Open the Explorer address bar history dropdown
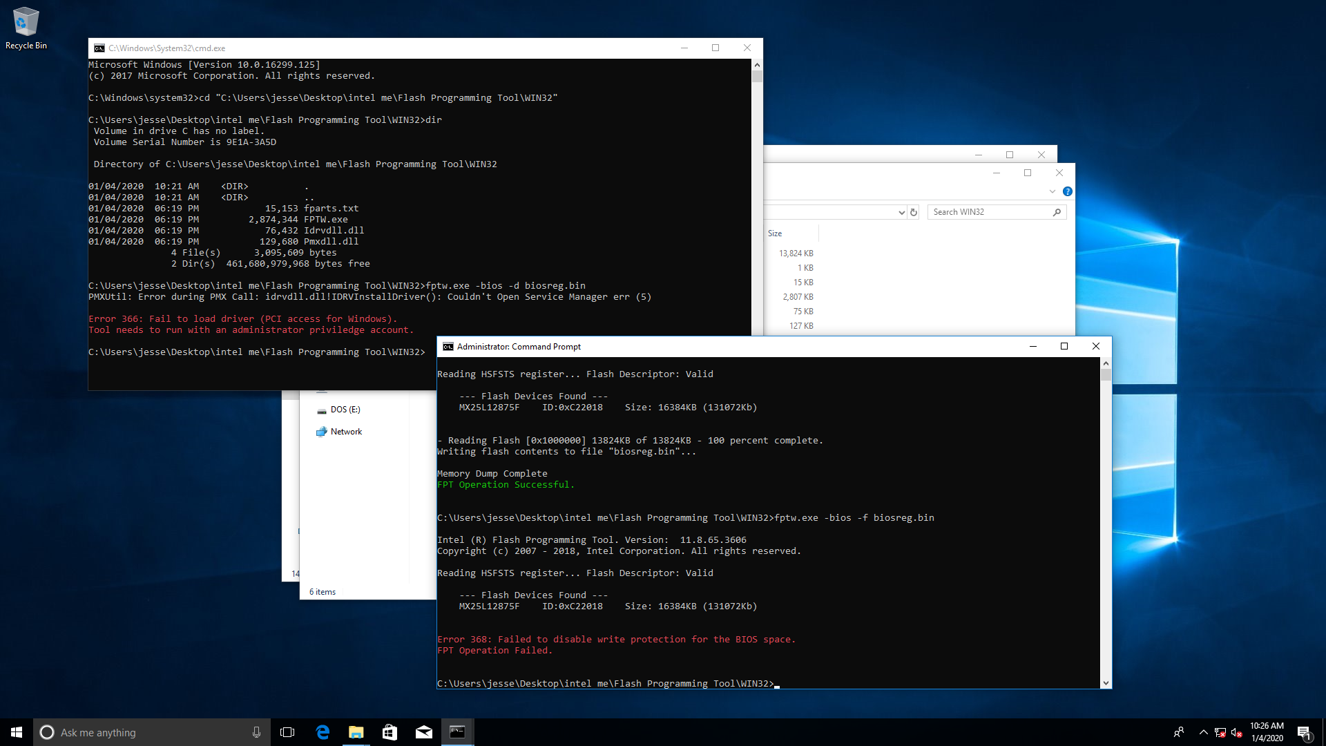Image resolution: width=1326 pixels, height=746 pixels. coord(901,212)
